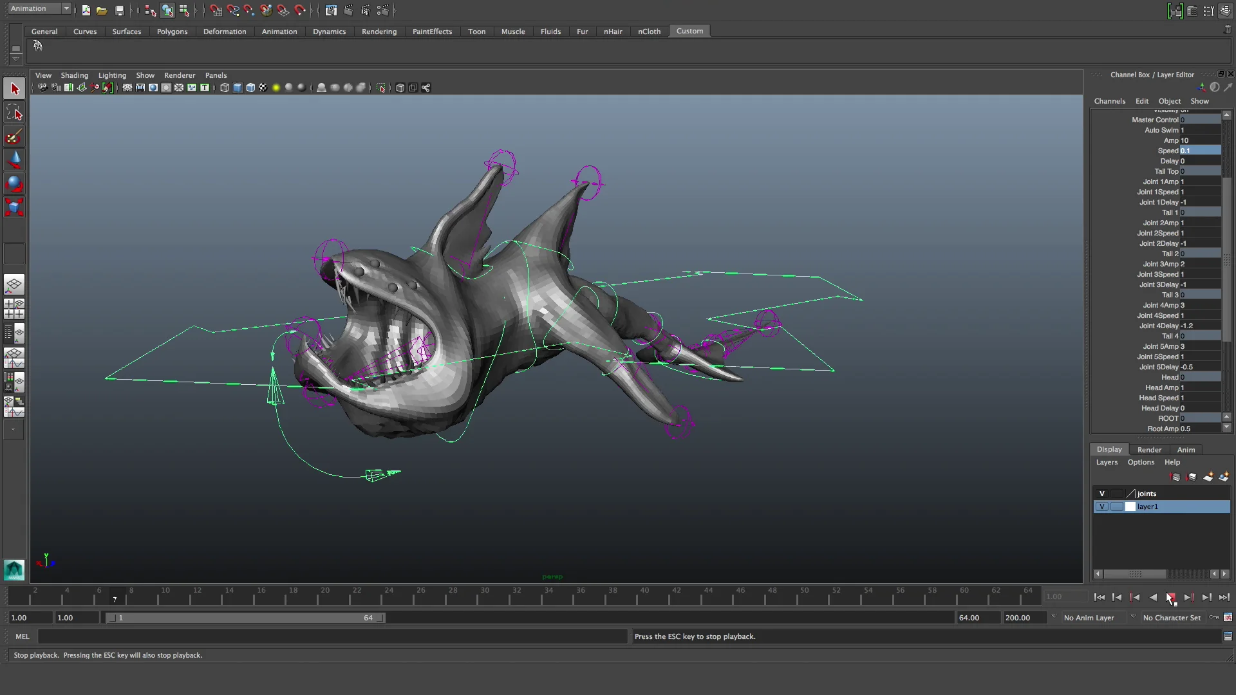Image resolution: width=1236 pixels, height=695 pixels.
Task: Expand the layout quick-switch arrow button
Action: click(x=14, y=429)
